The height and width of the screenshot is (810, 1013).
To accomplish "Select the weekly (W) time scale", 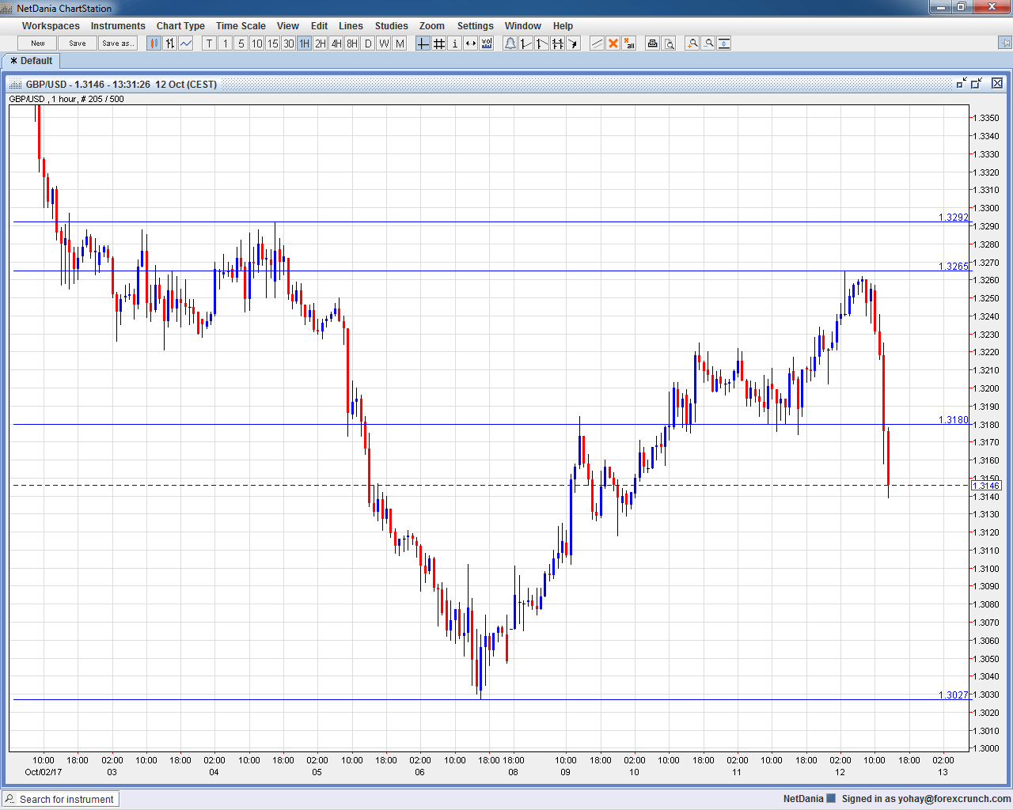I will (384, 44).
